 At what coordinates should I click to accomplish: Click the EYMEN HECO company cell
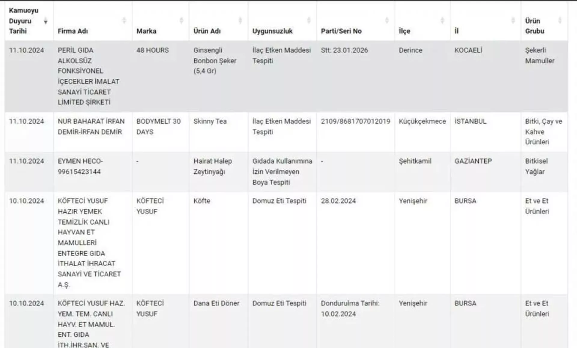pyautogui.click(x=80, y=166)
